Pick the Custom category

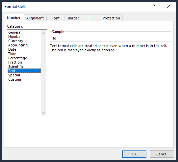click(x=15, y=79)
